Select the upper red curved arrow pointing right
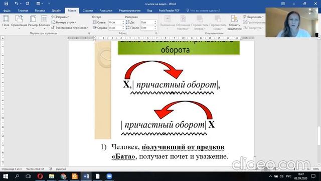 pos(153,70)
